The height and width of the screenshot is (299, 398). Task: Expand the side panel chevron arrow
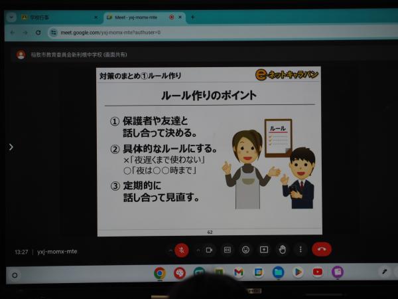pos(11,147)
